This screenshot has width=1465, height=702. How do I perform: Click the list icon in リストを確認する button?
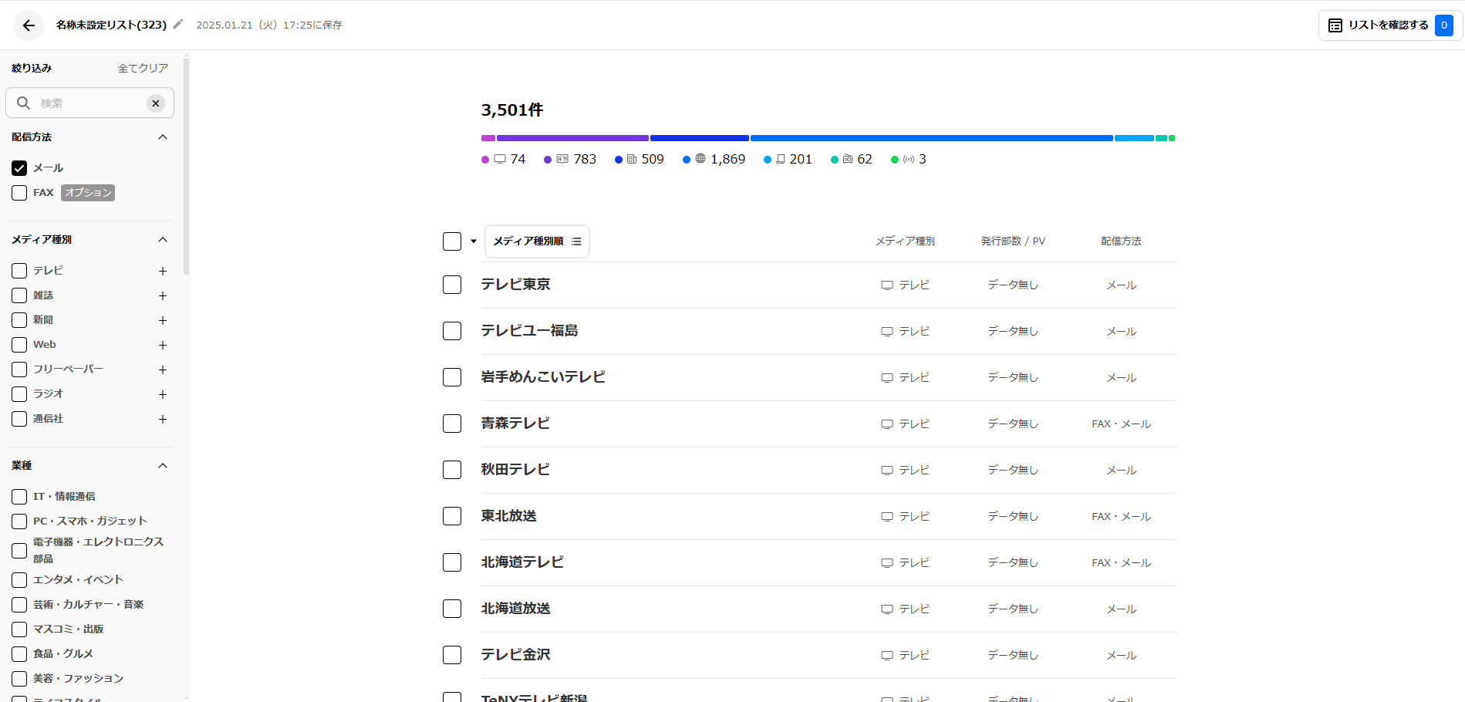[1335, 25]
